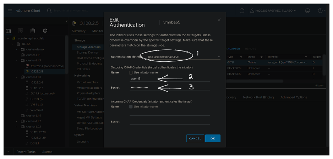
Task: Refresh using the circular arrow icon
Action: [242, 11]
